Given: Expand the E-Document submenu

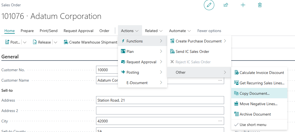Looking at the screenshot, I should coord(161,82).
